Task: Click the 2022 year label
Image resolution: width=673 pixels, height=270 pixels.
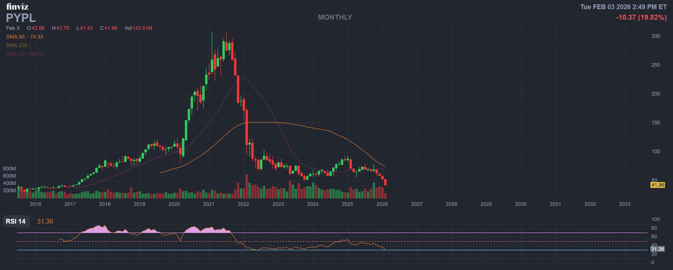Action: tap(244, 204)
